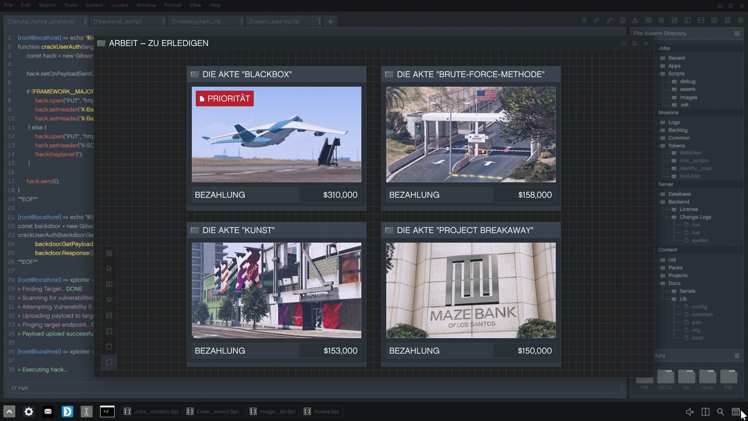Click the layers stack icon in top toolbar
The height and width of the screenshot is (421, 748).
[662, 20]
